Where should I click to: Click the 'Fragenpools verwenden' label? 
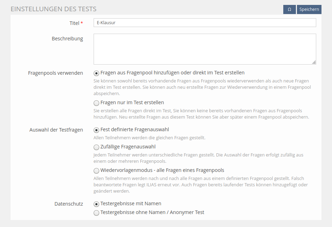[55, 73]
